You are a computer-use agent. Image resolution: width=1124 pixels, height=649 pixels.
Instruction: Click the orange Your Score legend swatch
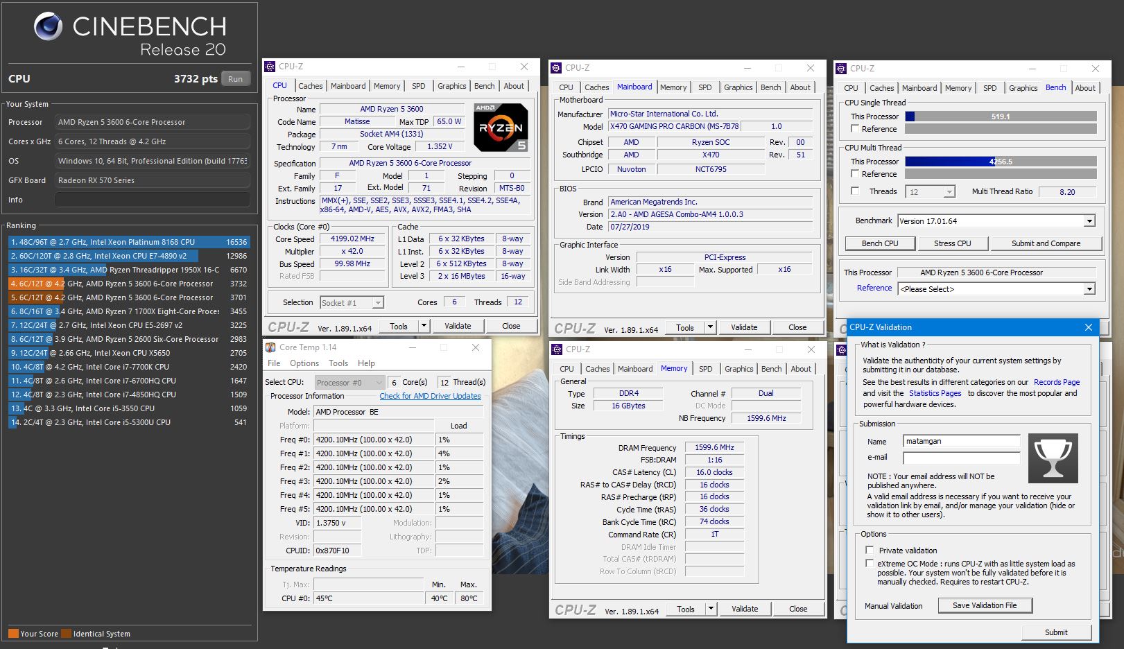point(13,633)
